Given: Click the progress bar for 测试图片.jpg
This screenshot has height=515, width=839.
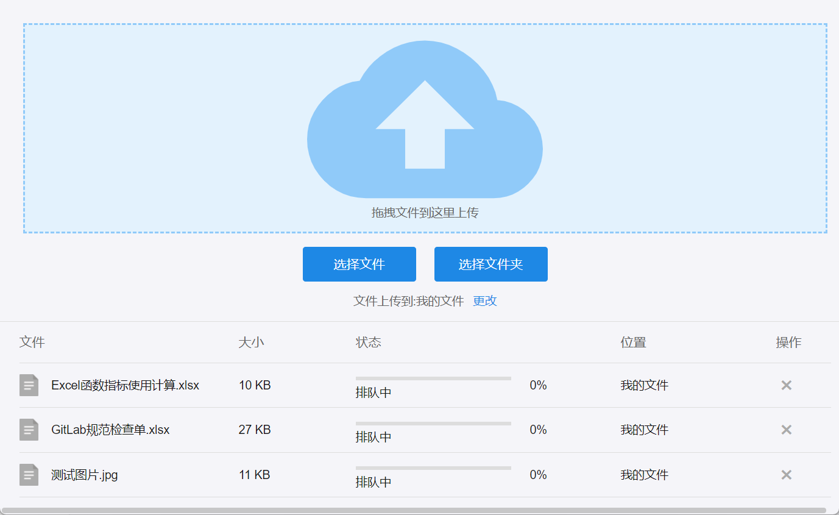Looking at the screenshot, I should point(433,468).
